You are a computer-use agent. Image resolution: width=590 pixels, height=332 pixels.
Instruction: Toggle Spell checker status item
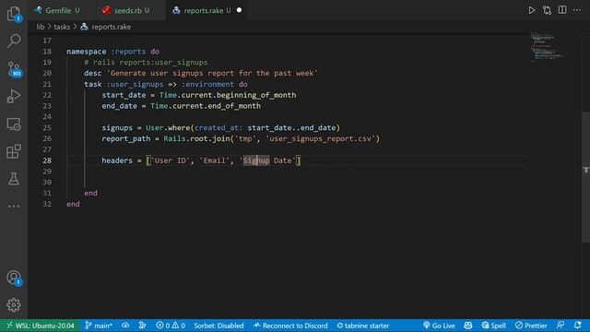pyautogui.click(x=494, y=326)
